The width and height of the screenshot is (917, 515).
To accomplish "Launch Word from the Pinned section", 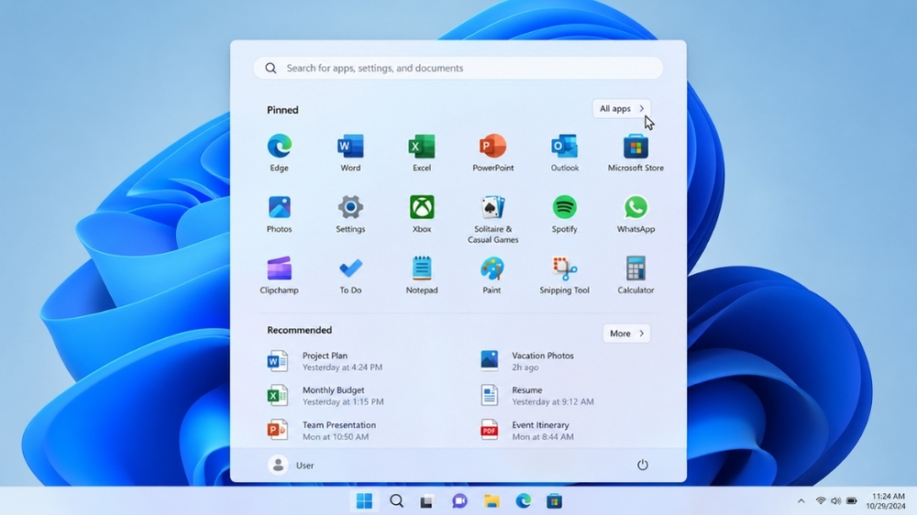I will pos(350,152).
